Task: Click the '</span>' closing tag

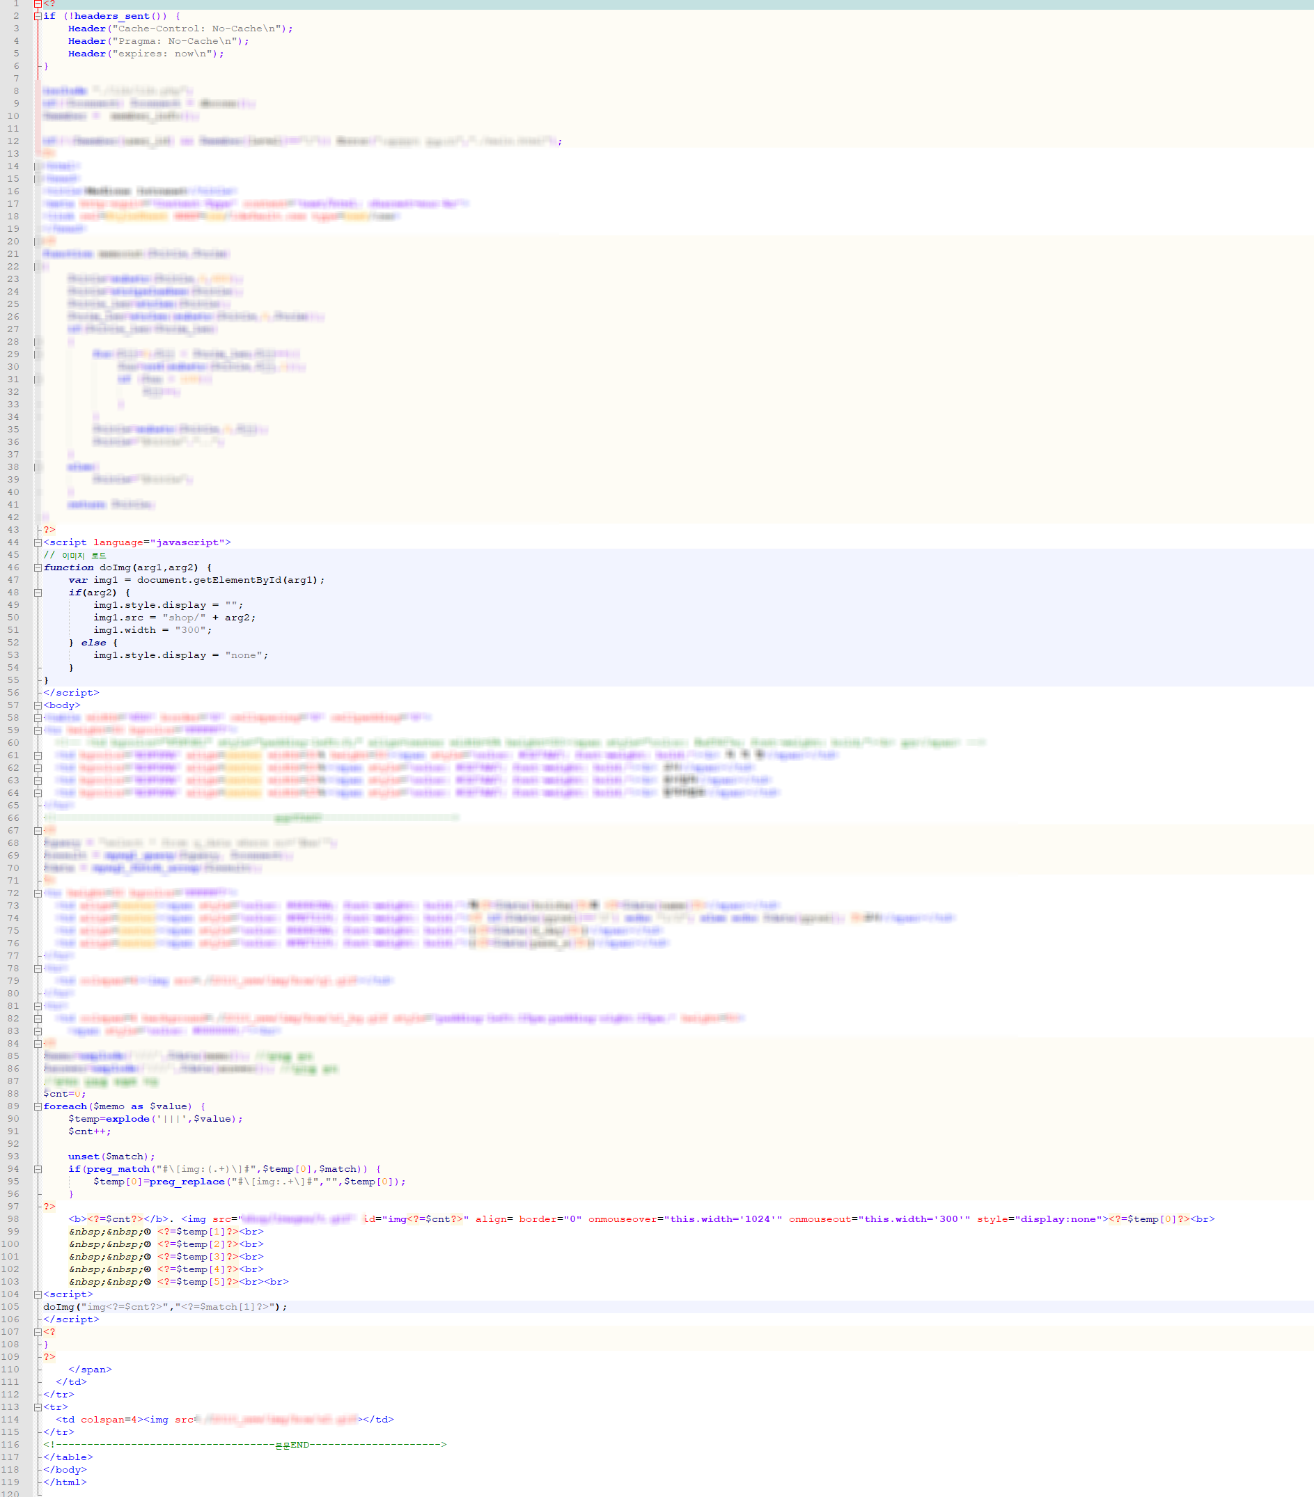Action: [x=90, y=1370]
